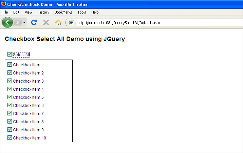Toggle Checkbox Item 1

[x=10, y=65]
